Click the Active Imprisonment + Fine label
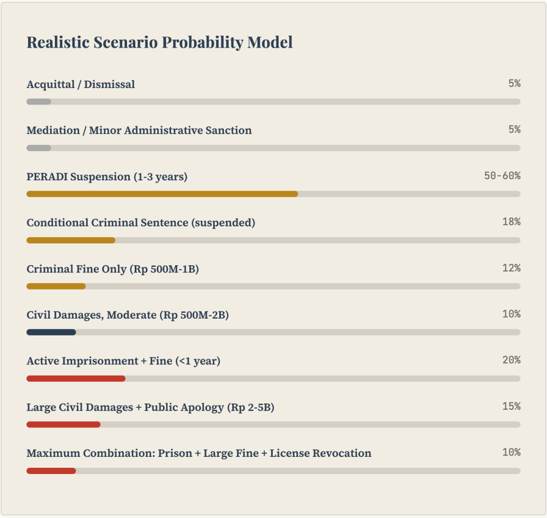Viewport: 547px width, 518px height. pyautogui.click(x=123, y=361)
